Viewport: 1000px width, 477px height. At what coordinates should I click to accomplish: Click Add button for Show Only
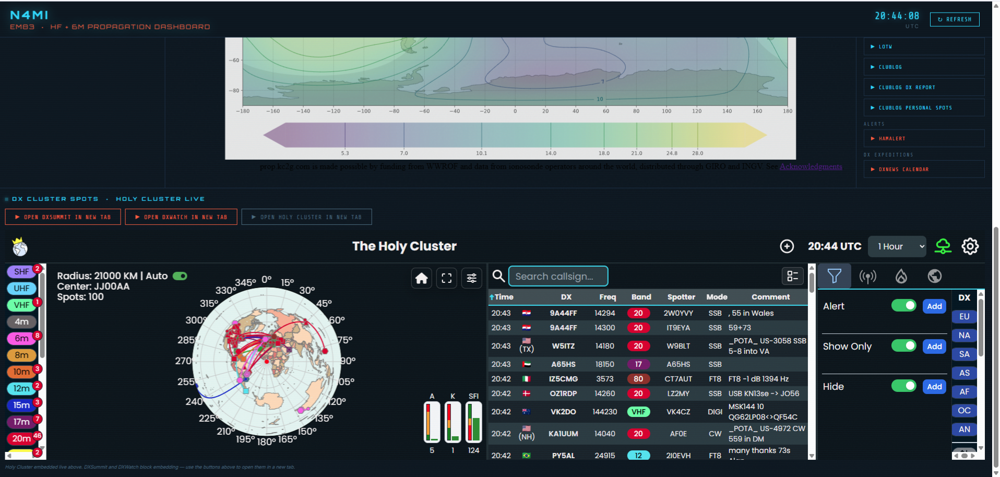[934, 346]
